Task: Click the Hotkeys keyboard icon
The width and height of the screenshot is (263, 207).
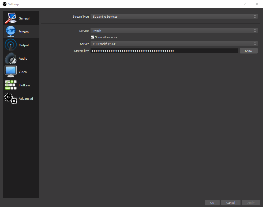Action: (11, 85)
